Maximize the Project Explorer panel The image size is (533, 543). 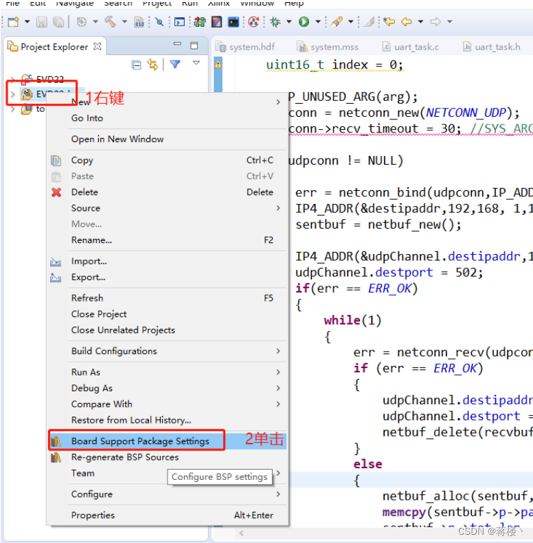(x=194, y=46)
